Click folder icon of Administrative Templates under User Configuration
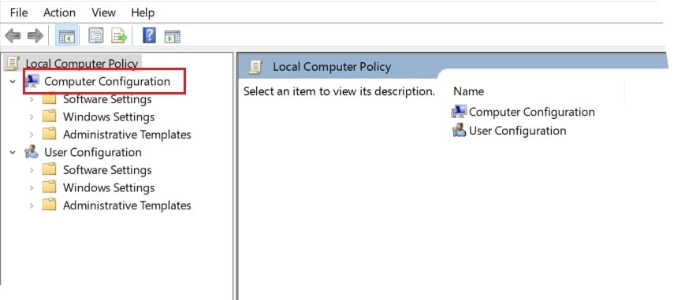The width and height of the screenshot is (685, 300). coord(50,205)
